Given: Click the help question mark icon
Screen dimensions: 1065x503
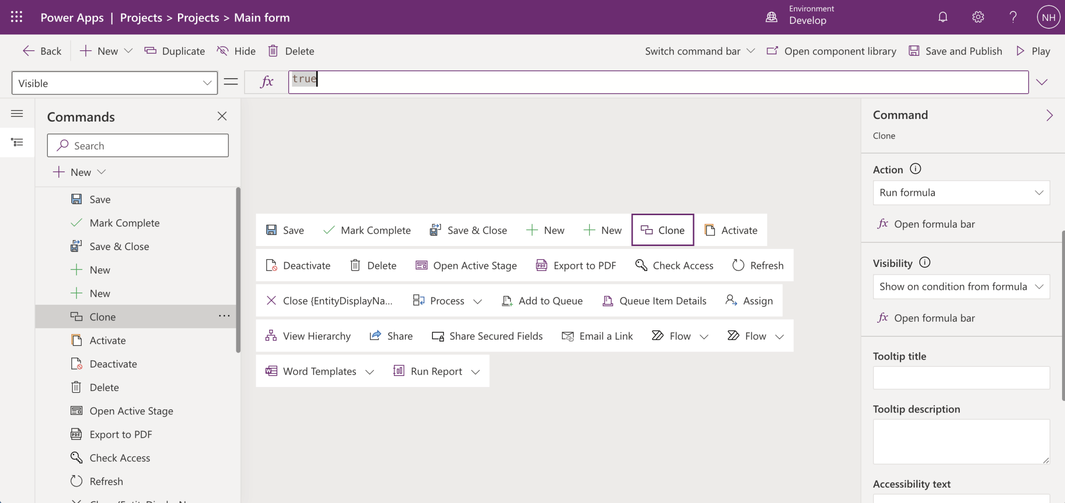Looking at the screenshot, I should pyautogui.click(x=1013, y=17).
